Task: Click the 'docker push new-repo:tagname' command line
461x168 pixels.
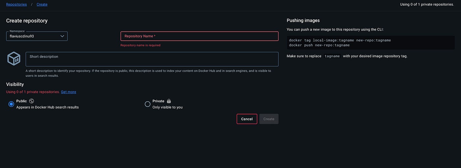Action: (x=319, y=45)
